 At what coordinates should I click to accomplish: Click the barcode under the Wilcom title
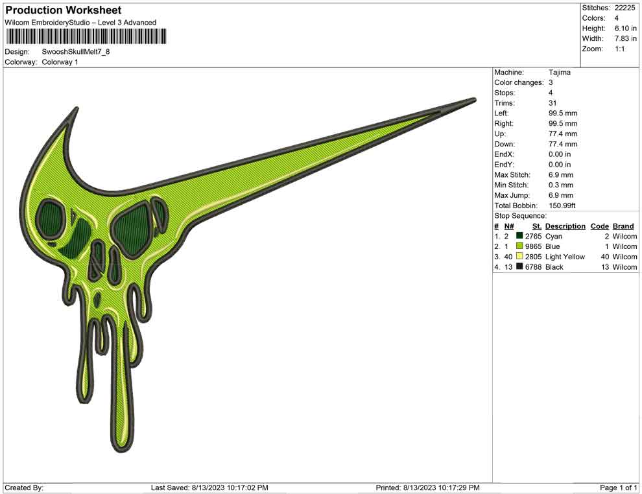click(x=86, y=36)
